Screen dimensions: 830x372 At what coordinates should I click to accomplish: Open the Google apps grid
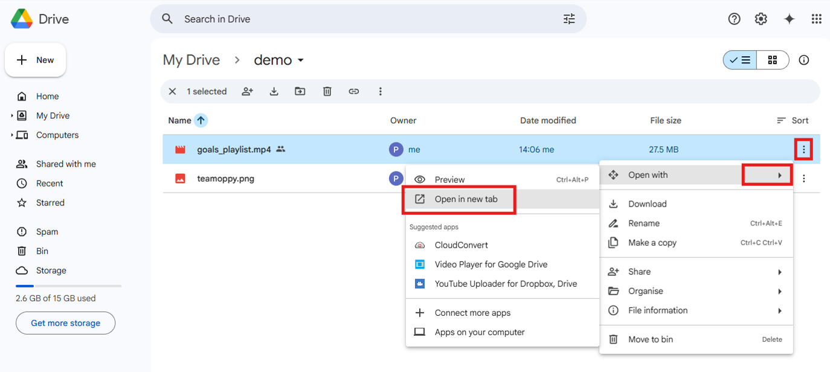[x=816, y=19]
